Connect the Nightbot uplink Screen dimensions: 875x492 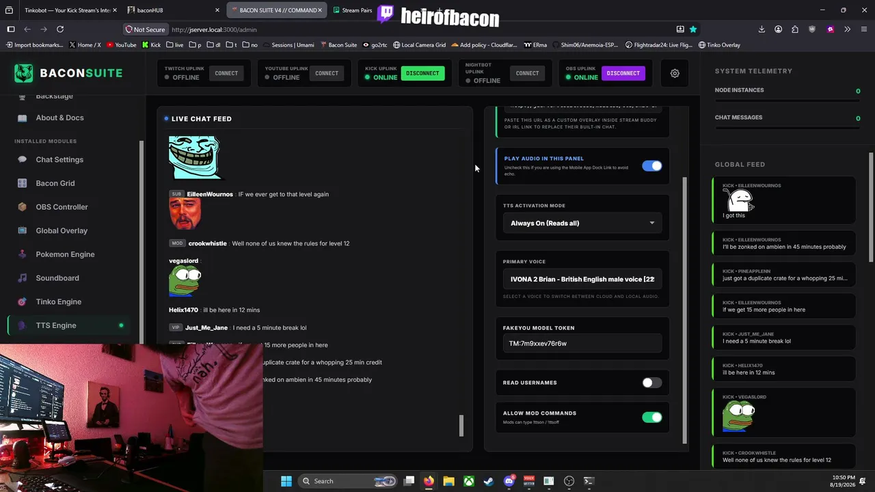pyautogui.click(x=527, y=73)
